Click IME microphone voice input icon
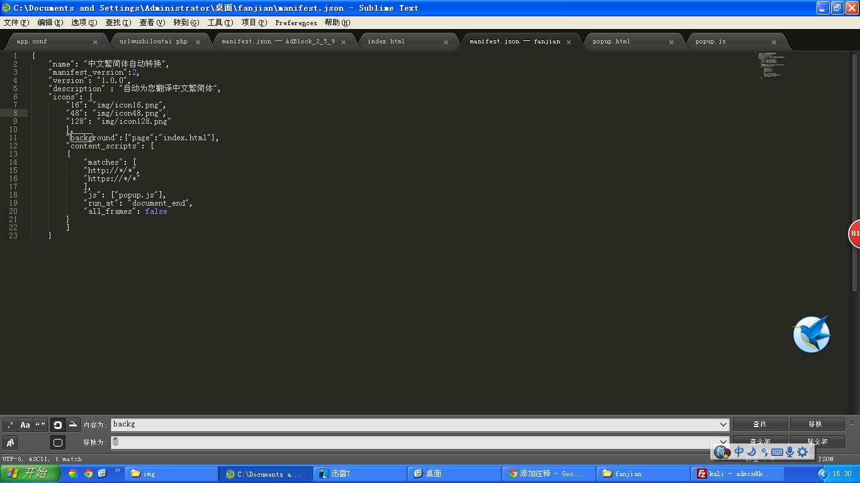860x483 pixels. point(789,452)
